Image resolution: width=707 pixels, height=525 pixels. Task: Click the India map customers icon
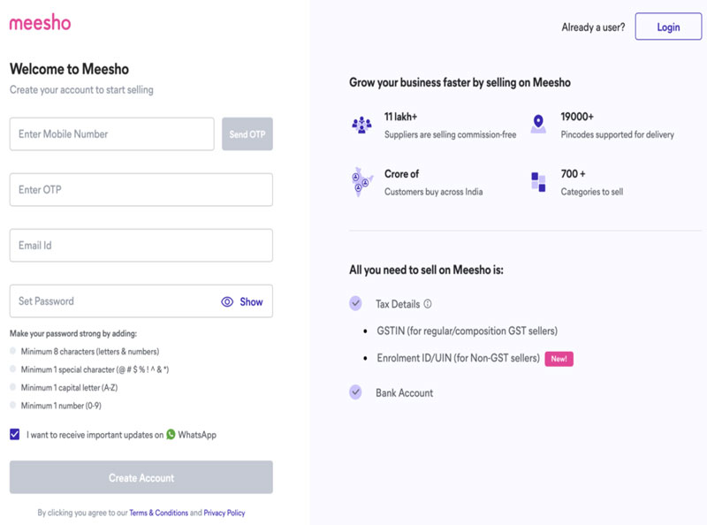pos(361,182)
